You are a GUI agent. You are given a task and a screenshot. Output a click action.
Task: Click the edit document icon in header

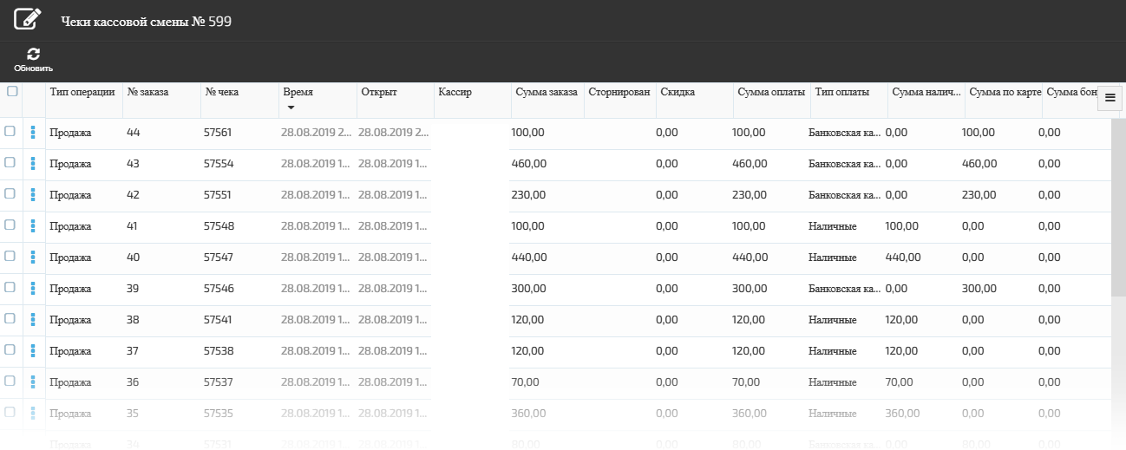(x=28, y=19)
